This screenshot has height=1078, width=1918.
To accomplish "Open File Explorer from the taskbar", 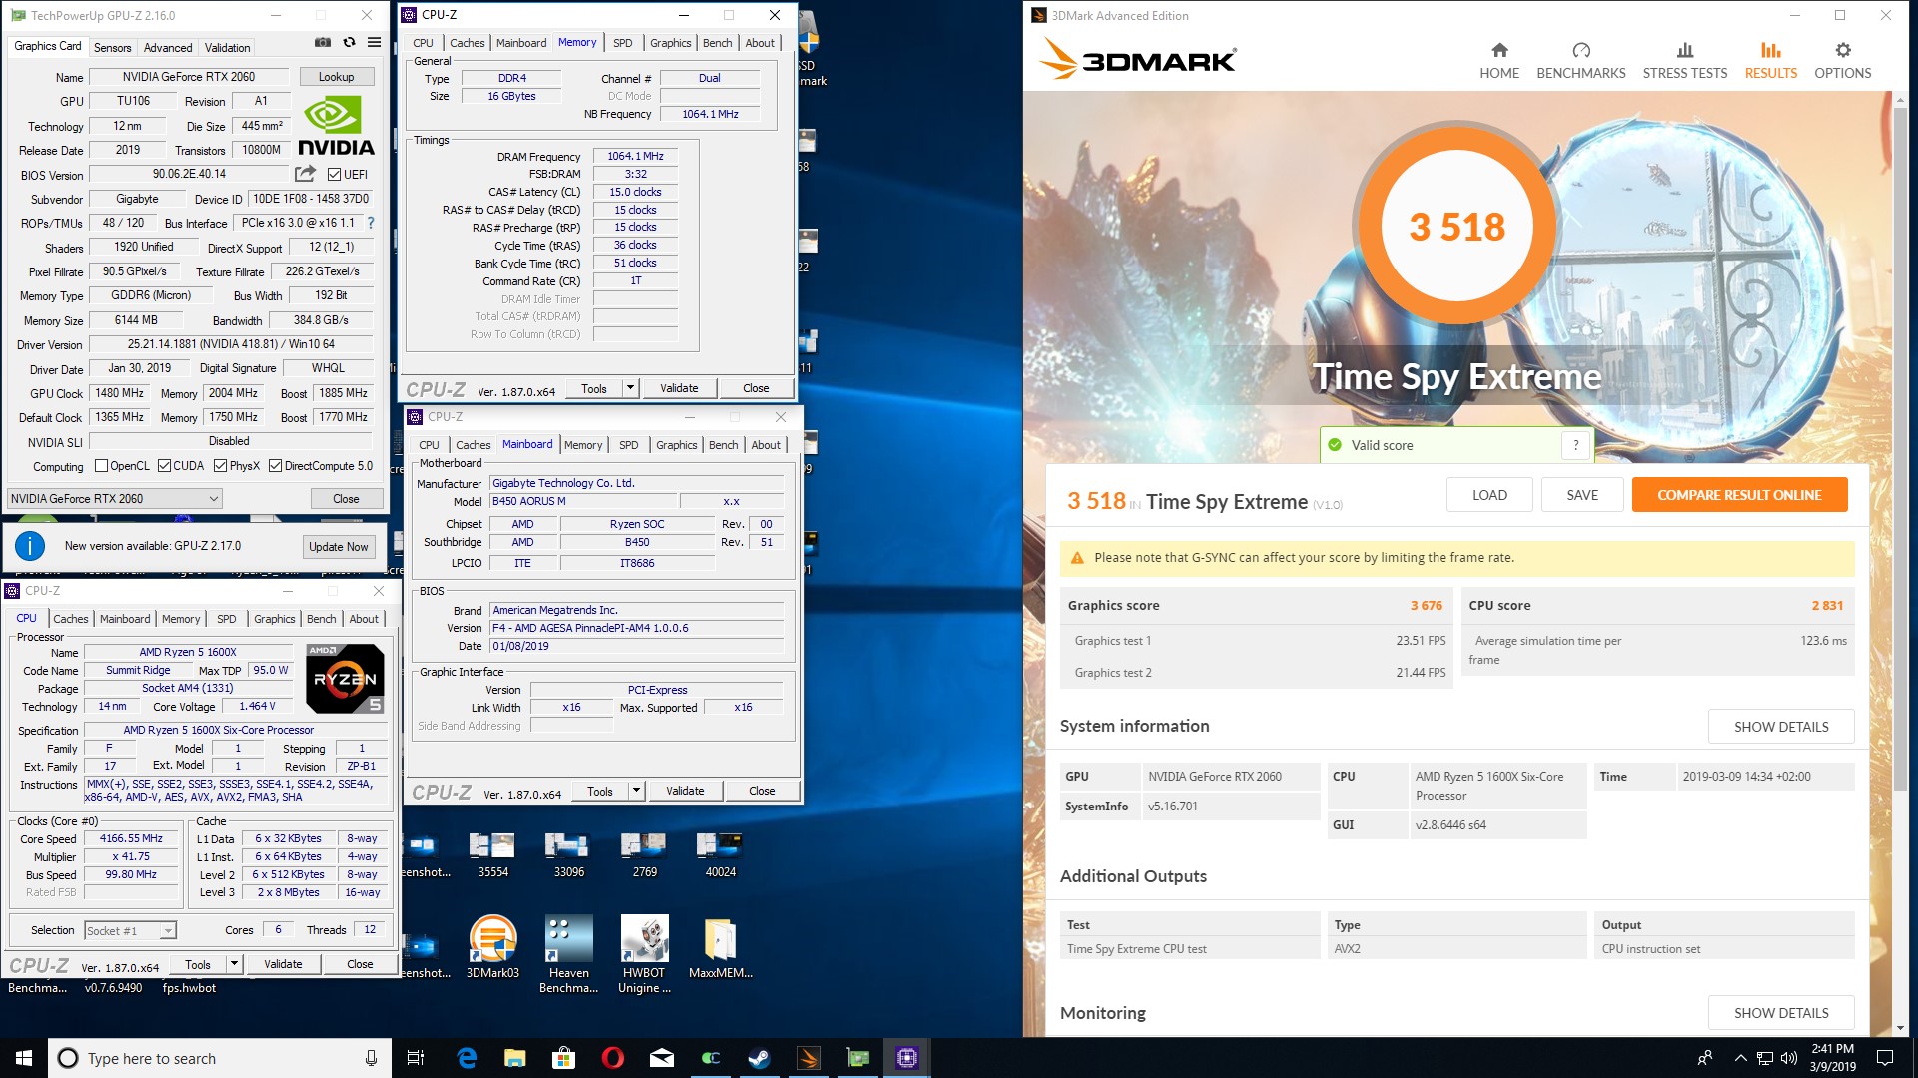I will [x=515, y=1058].
